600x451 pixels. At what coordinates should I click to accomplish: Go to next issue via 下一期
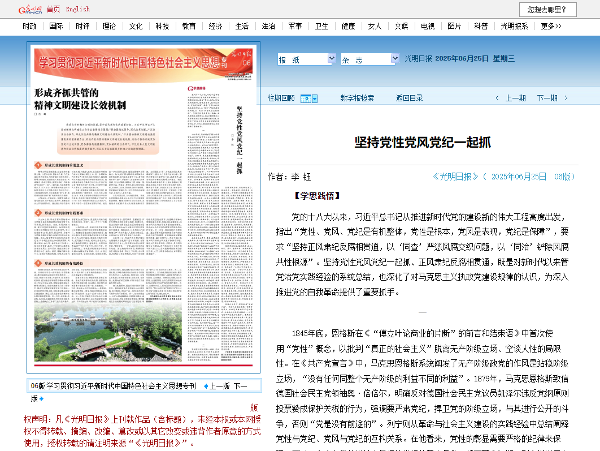pyautogui.click(x=547, y=98)
